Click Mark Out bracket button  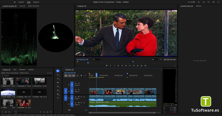pyautogui.click(x=114, y=65)
